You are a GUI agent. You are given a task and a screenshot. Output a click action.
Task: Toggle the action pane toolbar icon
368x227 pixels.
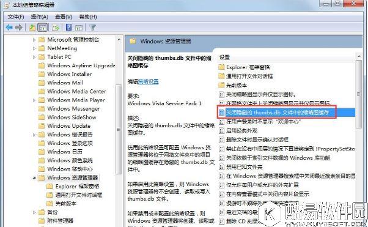tap(79, 28)
